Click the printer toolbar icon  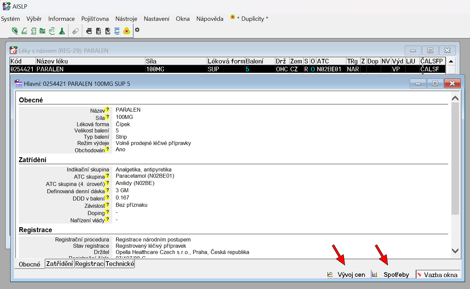point(89,31)
